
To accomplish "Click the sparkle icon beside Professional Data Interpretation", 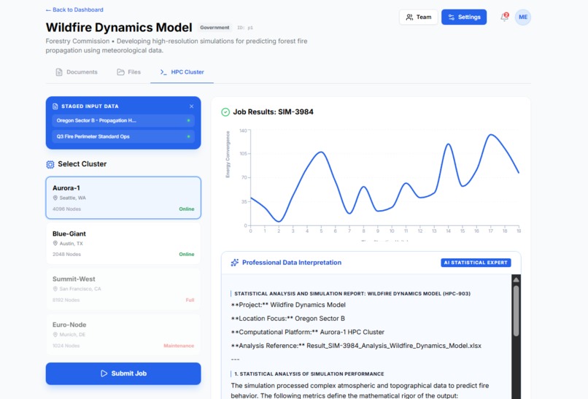I will (x=235, y=263).
